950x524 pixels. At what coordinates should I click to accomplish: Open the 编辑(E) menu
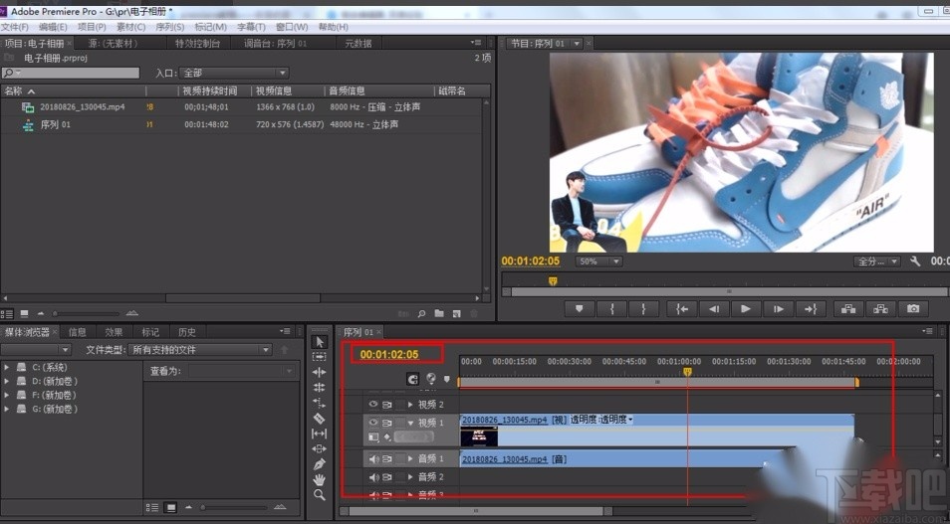coord(54,27)
